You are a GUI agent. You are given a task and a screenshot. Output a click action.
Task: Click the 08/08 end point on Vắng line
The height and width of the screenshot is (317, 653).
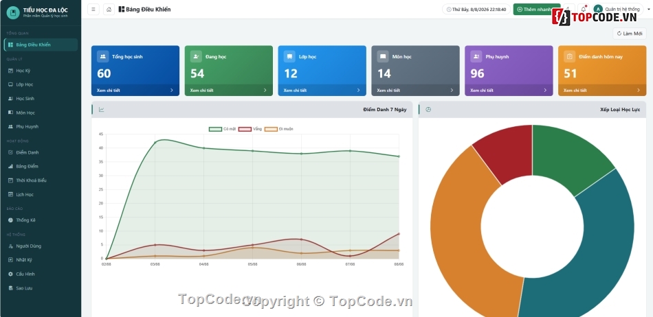399,234
